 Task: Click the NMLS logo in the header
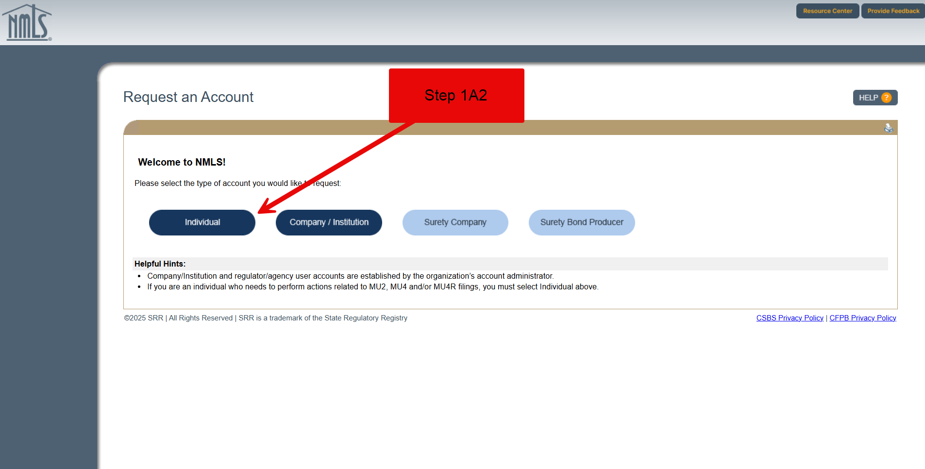point(27,23)
